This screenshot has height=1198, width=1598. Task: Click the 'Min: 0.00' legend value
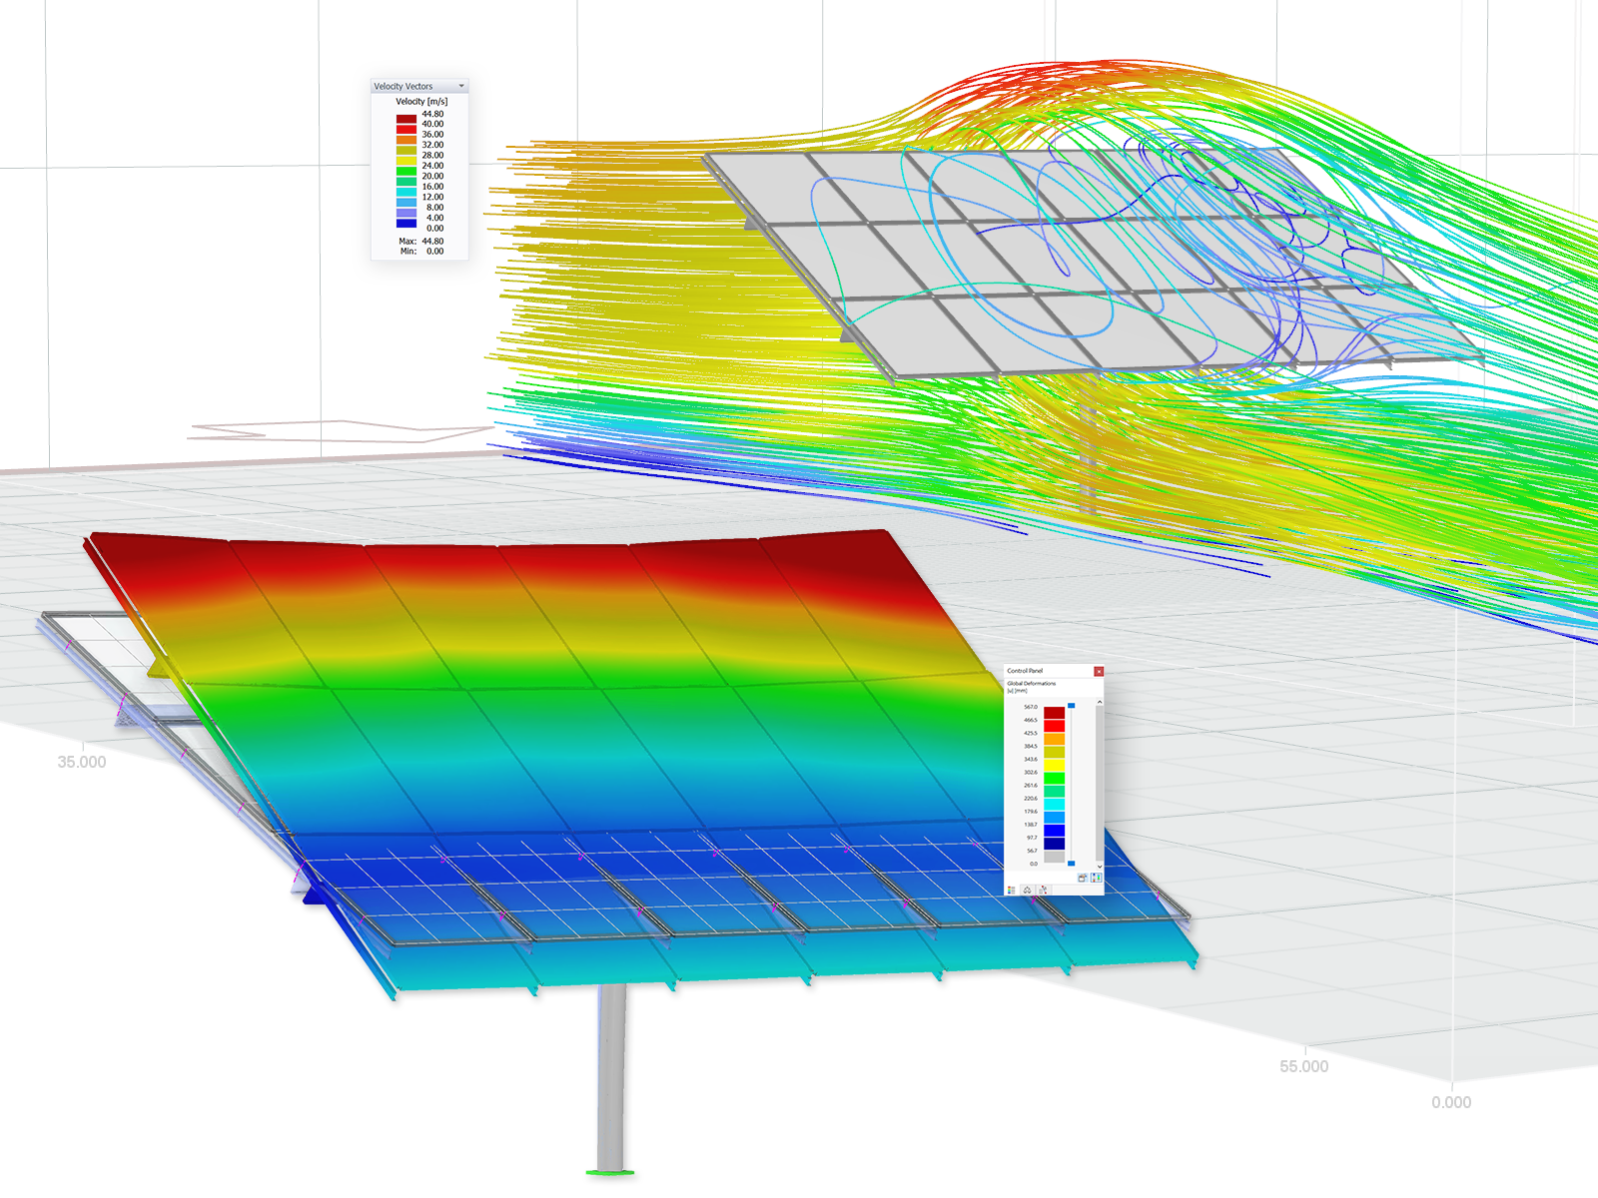(x=422, y=252)
